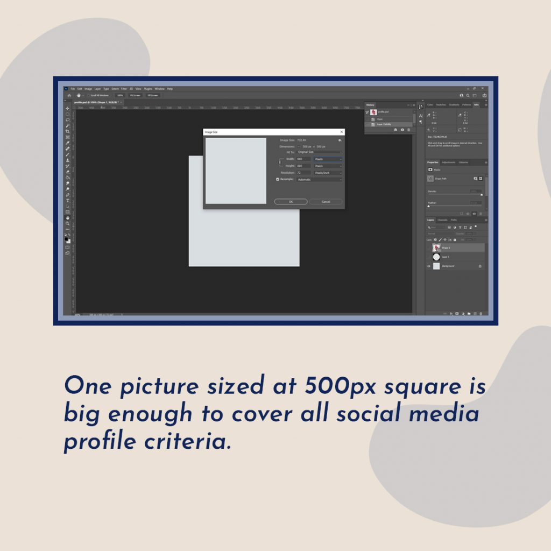This screenshot has width=551, height=551.
Task: Click the search icon at top right
Action: pyautogui.click(x=468, y=96)
